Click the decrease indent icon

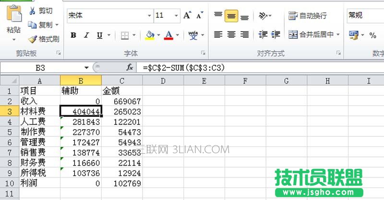[x=263, y=34]
